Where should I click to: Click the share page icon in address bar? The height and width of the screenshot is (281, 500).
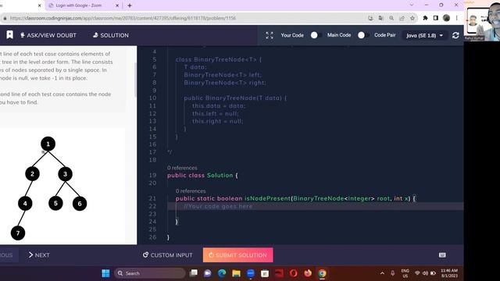(x=402, y=18)
